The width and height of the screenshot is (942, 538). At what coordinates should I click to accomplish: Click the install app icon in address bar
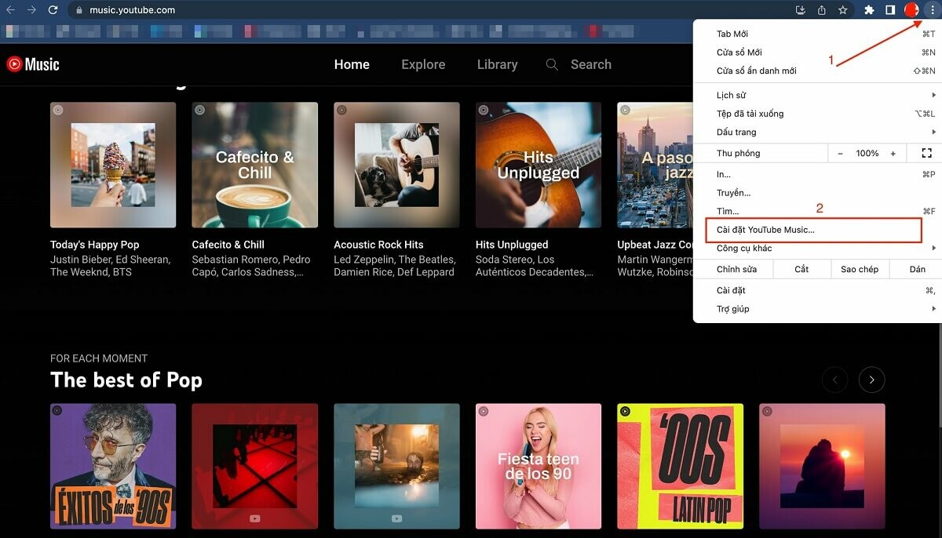[x=801, y=10]
